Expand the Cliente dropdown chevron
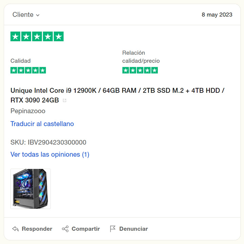Screen dimensions: 244x244 pyautogui.click(x=38, y=15)
